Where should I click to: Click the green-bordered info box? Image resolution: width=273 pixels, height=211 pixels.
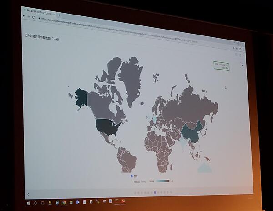222,66
